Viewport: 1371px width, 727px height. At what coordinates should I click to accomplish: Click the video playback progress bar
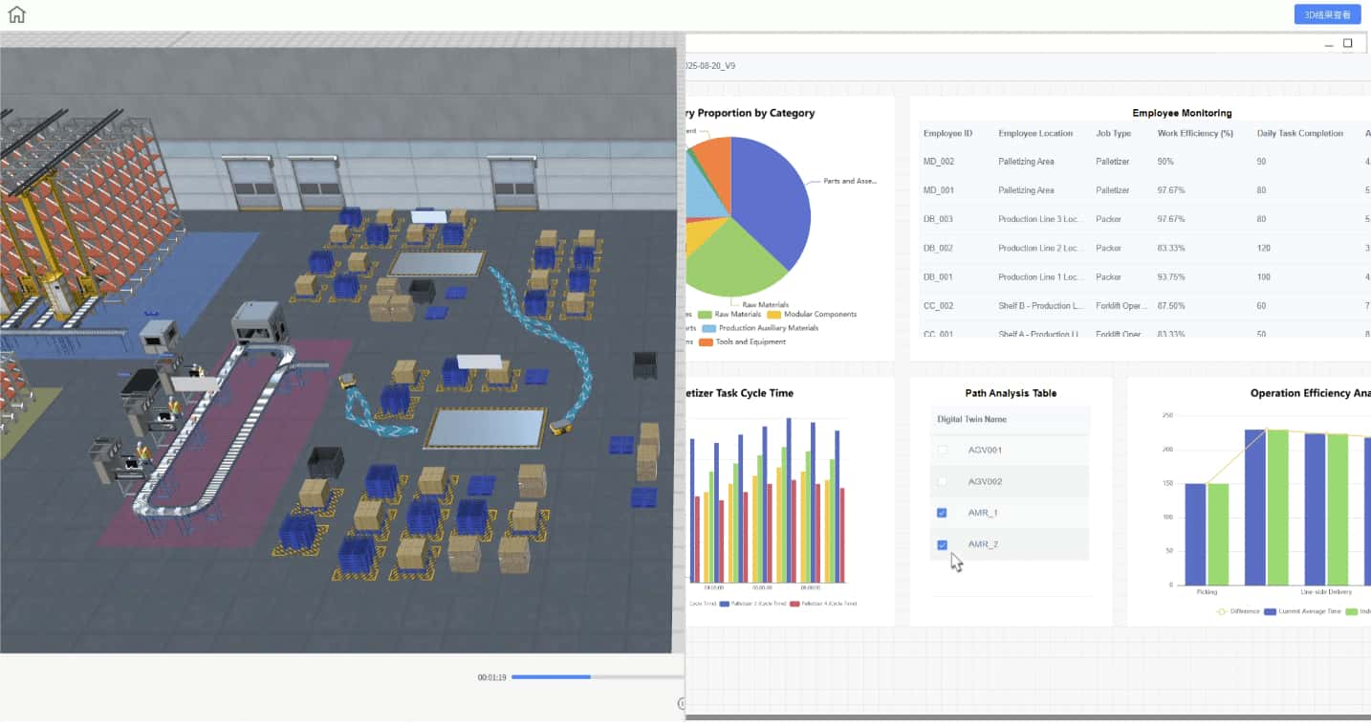(x=550, y=678)
